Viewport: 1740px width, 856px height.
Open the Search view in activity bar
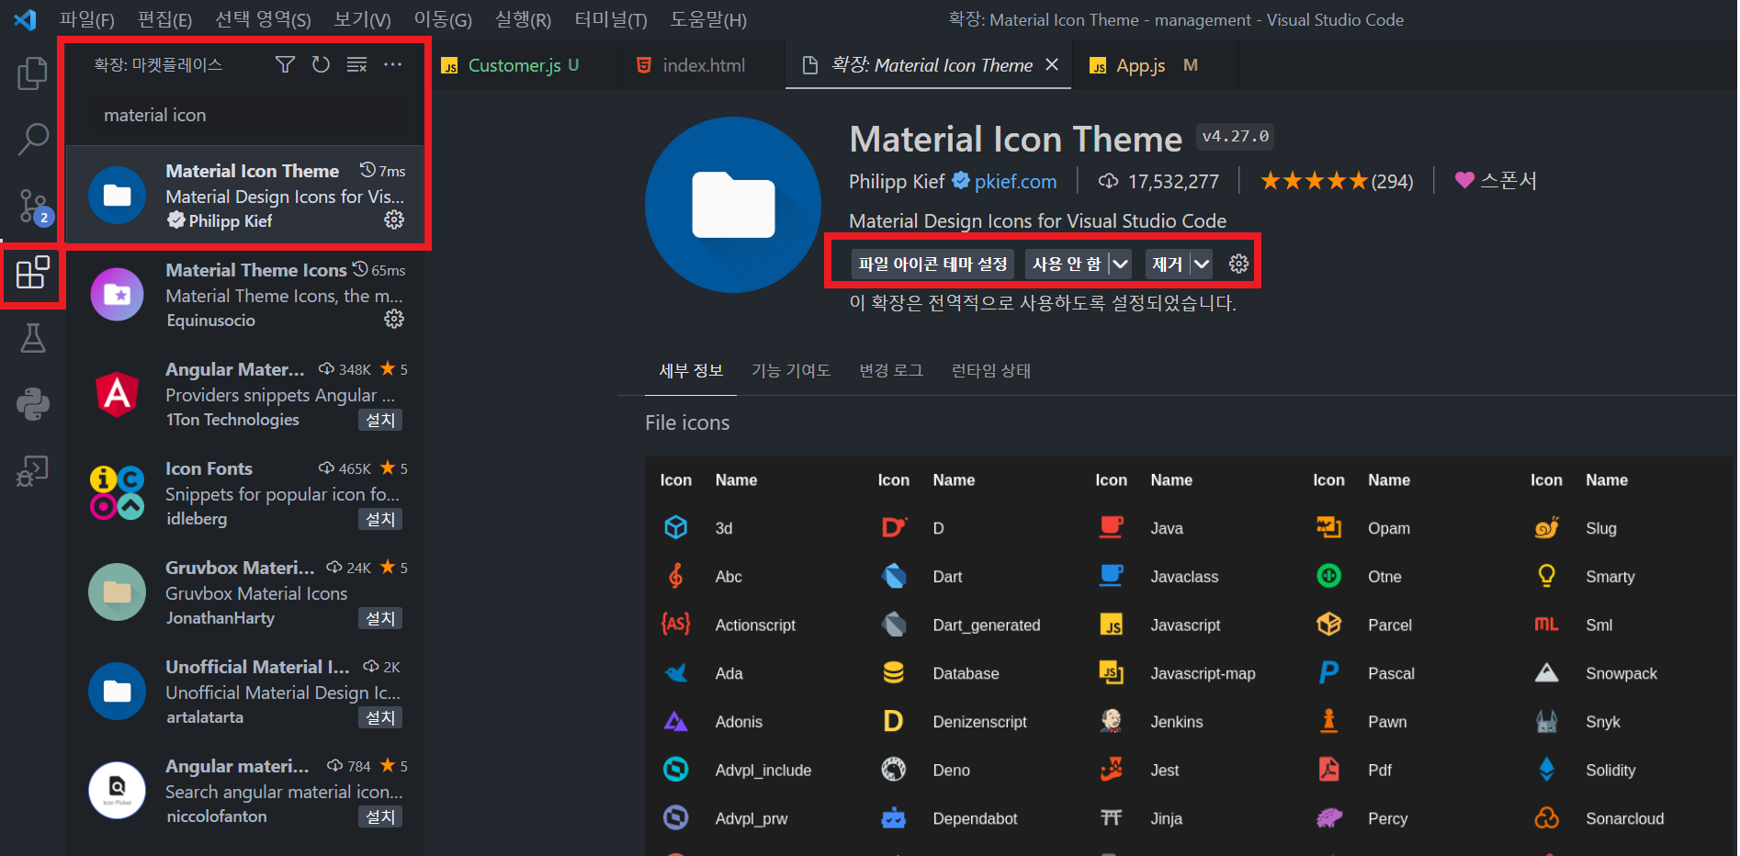33,140
